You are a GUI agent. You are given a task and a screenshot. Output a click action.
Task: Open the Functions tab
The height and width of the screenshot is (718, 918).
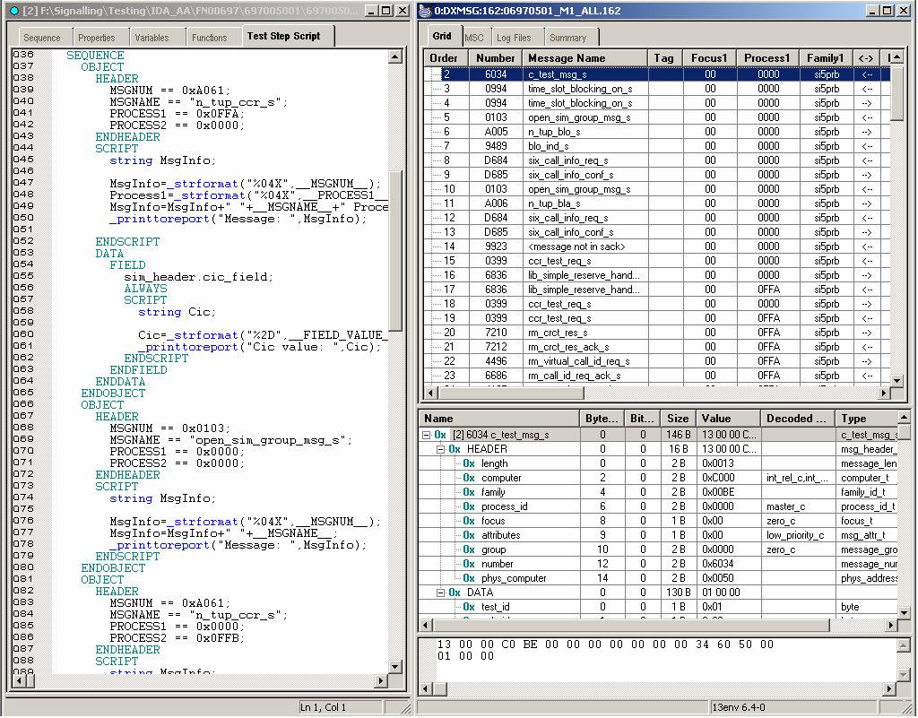pyautogui.click(x=209, y=38)
